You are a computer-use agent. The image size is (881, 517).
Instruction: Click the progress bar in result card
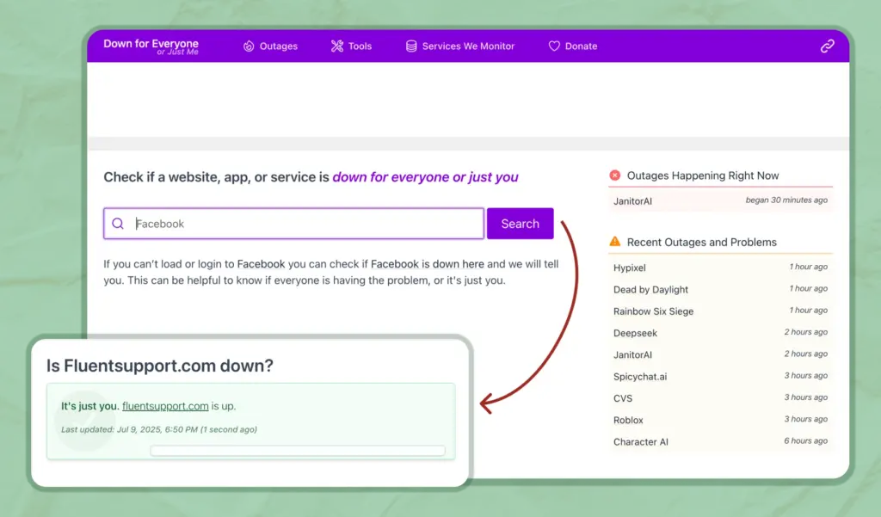[298, 451]
